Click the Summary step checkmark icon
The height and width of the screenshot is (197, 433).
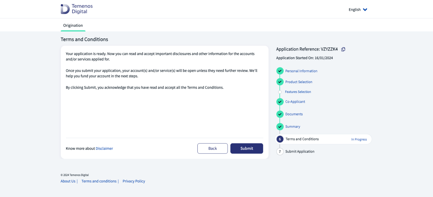click(280, 127)
